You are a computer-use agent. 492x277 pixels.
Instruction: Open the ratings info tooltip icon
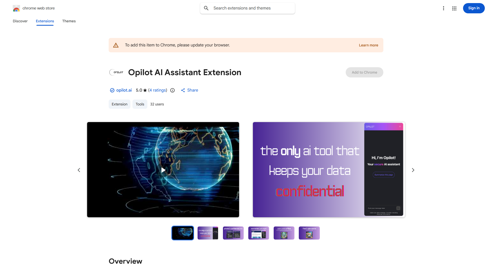tap(172, 90)
